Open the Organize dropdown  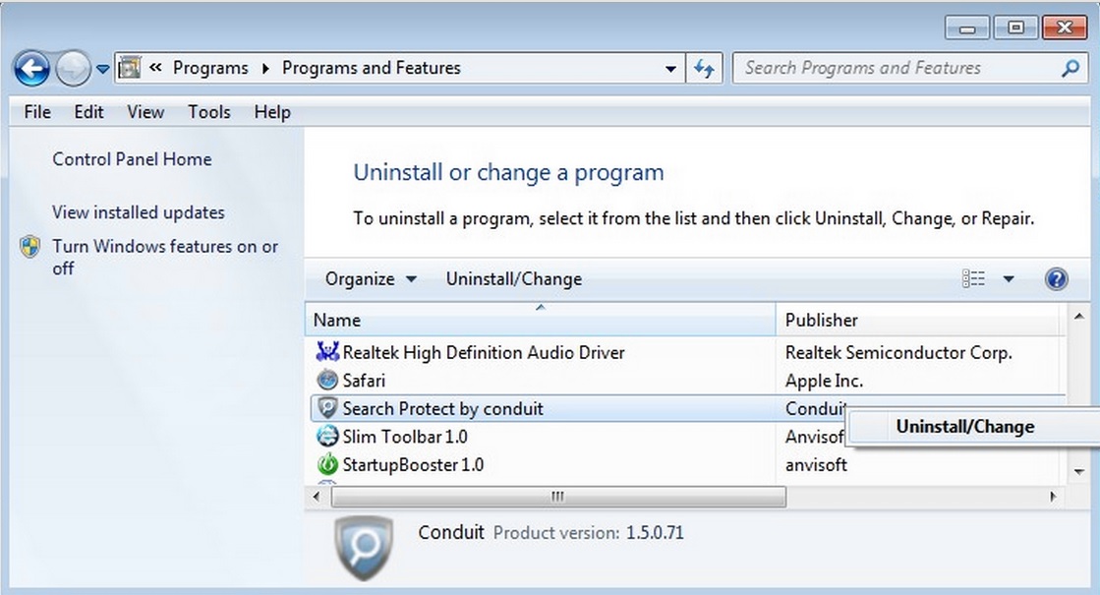(x=371, y=279)
